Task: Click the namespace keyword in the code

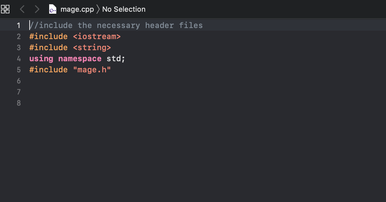Action: (x=80, y=59)
